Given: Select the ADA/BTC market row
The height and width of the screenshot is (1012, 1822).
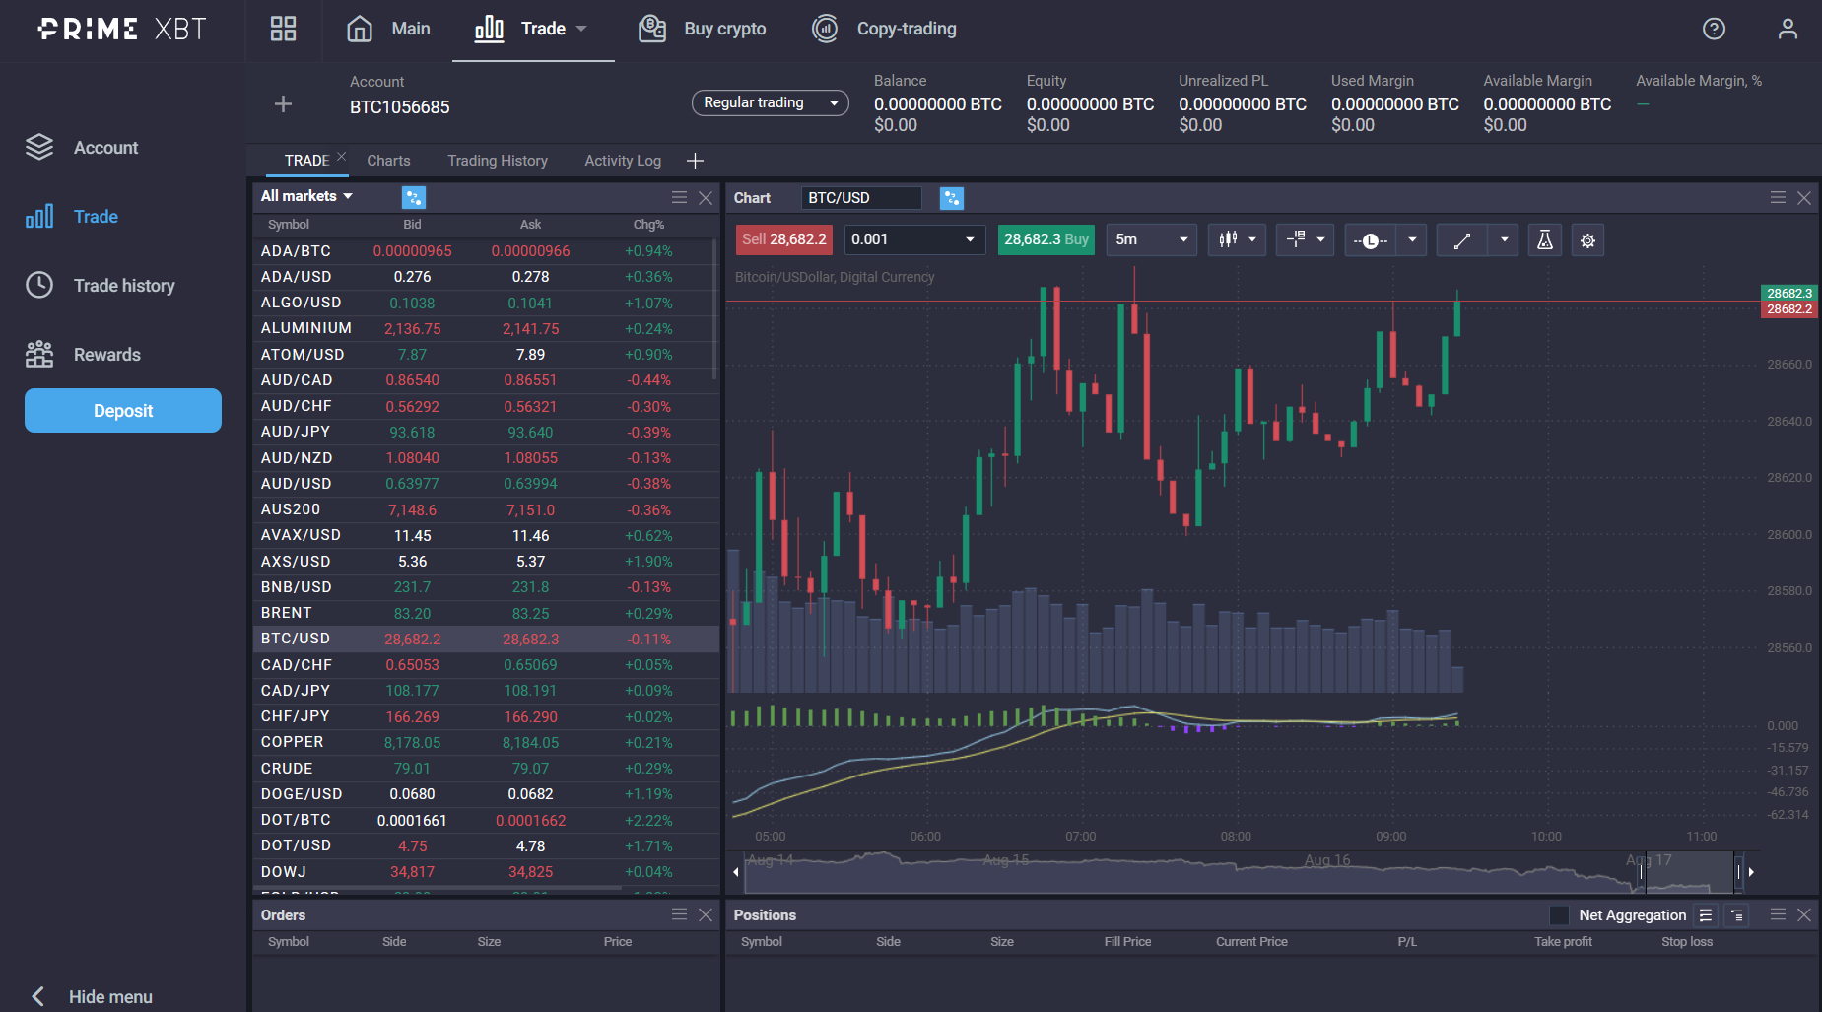Looking at the screenshot, I should tap(486, 251).
